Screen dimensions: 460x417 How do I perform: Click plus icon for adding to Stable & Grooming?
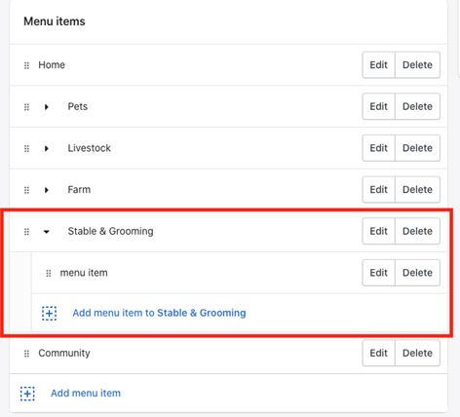click(50, 314)
